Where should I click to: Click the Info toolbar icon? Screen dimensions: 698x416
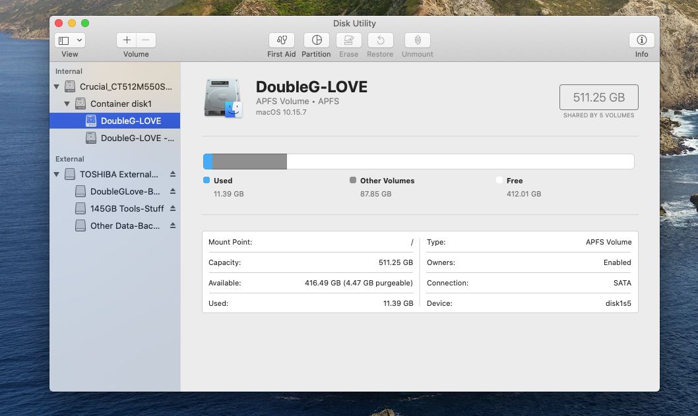641,40
